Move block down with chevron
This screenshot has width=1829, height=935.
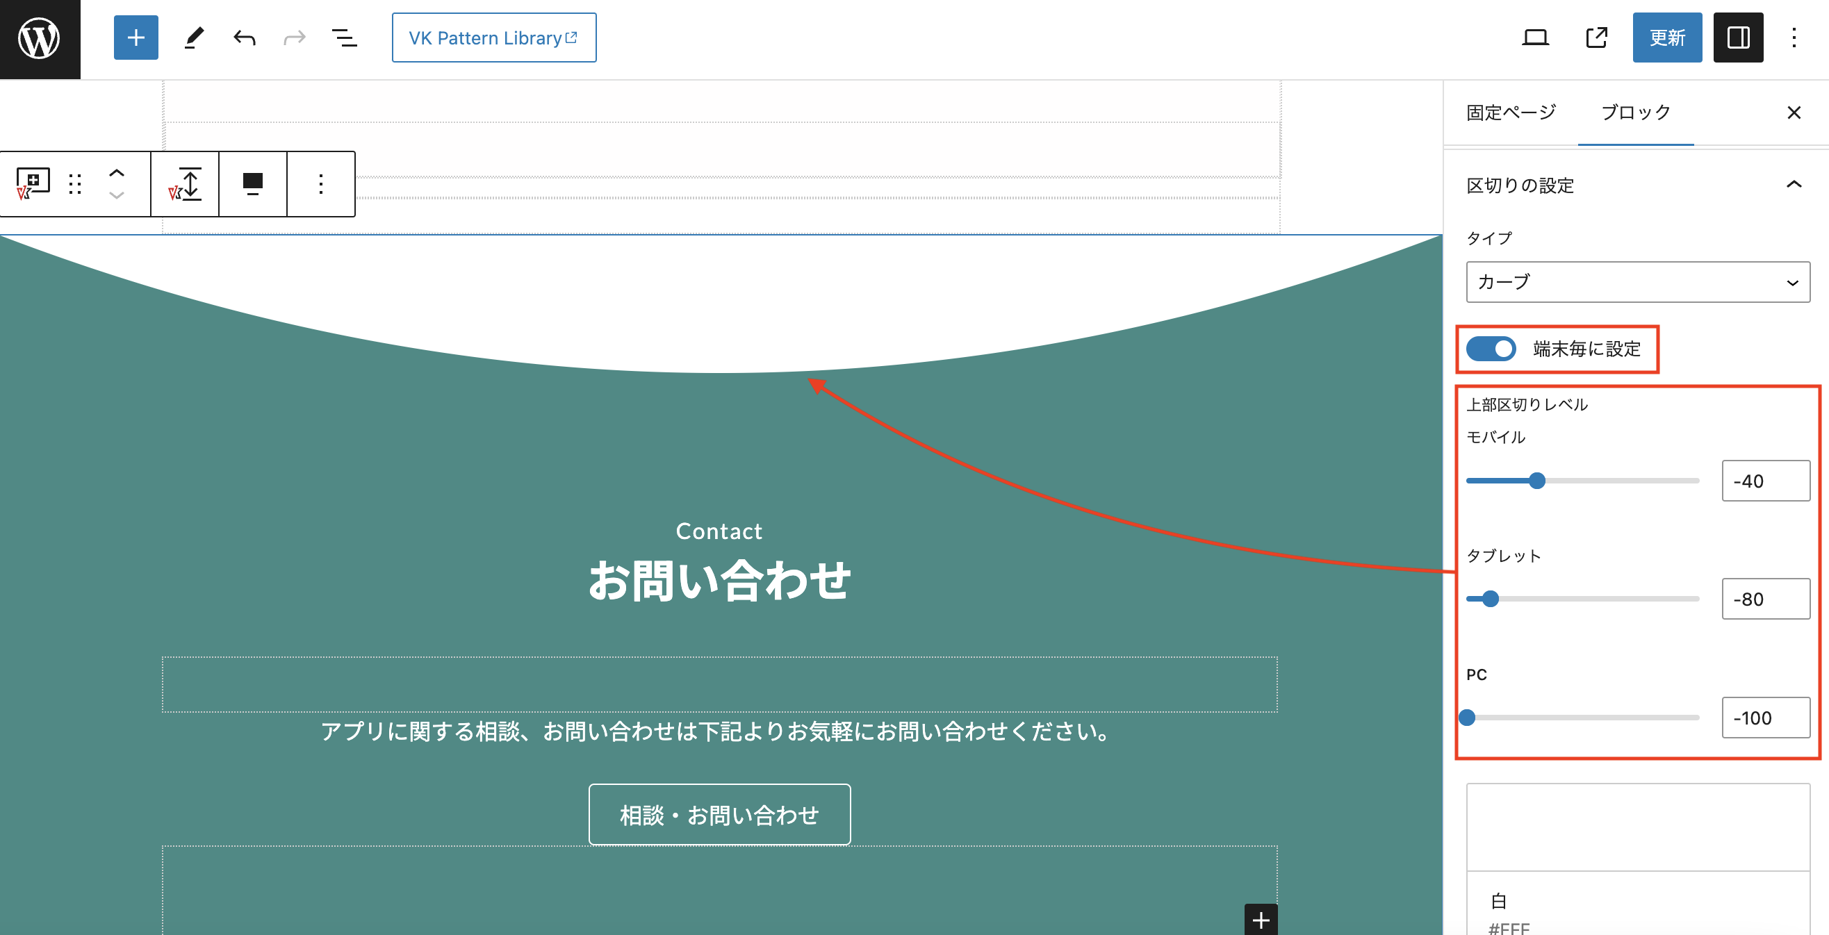117,195
